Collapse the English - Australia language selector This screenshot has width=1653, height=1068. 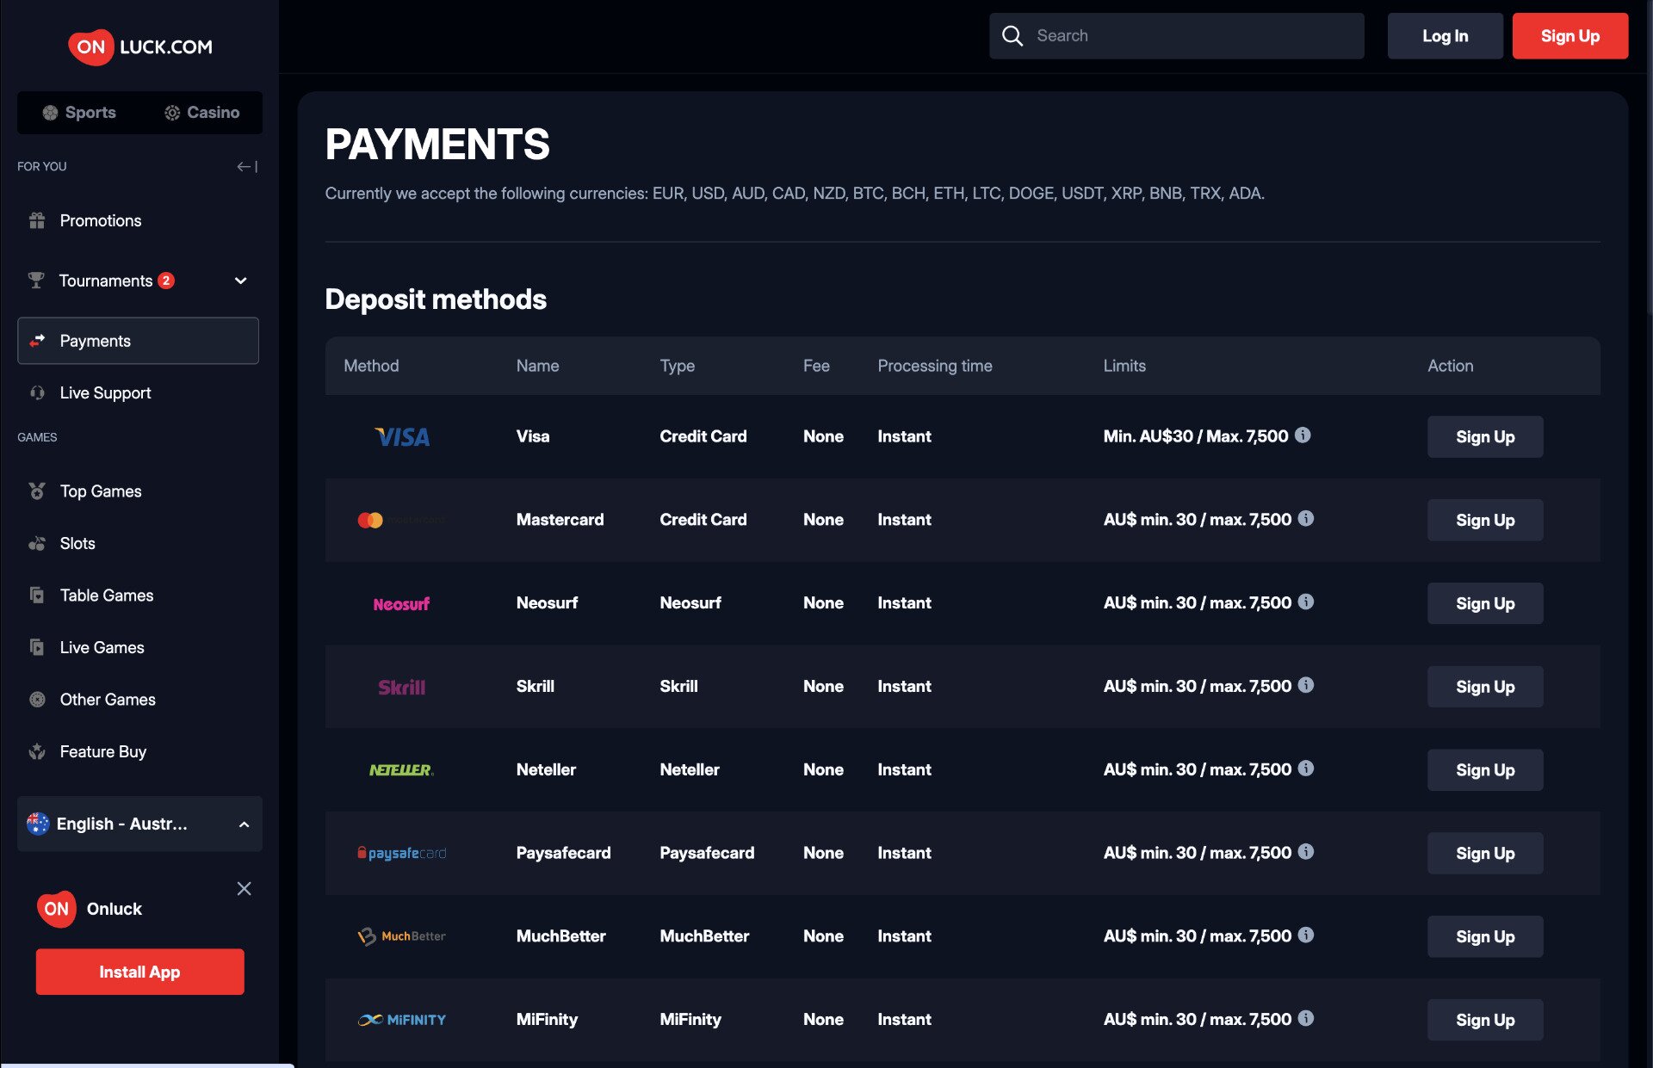pyautogui.click(x=242, y=824)
